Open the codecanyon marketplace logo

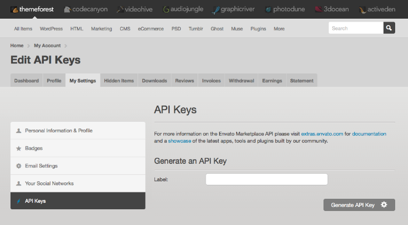86,9
